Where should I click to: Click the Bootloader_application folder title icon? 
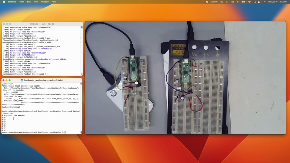(22, 80)
